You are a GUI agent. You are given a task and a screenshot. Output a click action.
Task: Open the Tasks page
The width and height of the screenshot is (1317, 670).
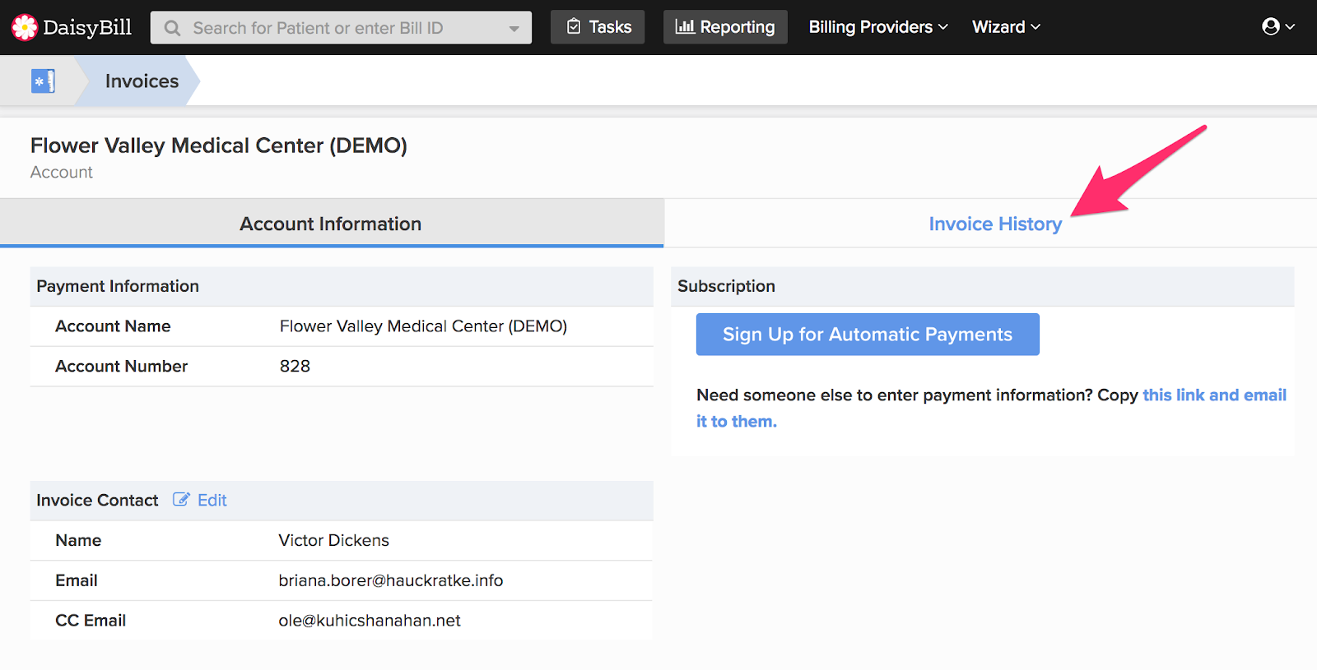(598, 27)
